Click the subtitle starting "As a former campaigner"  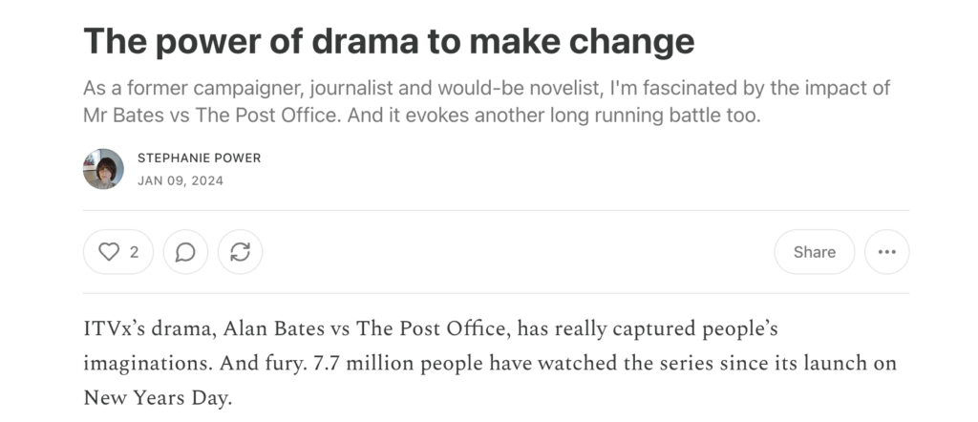486,101
